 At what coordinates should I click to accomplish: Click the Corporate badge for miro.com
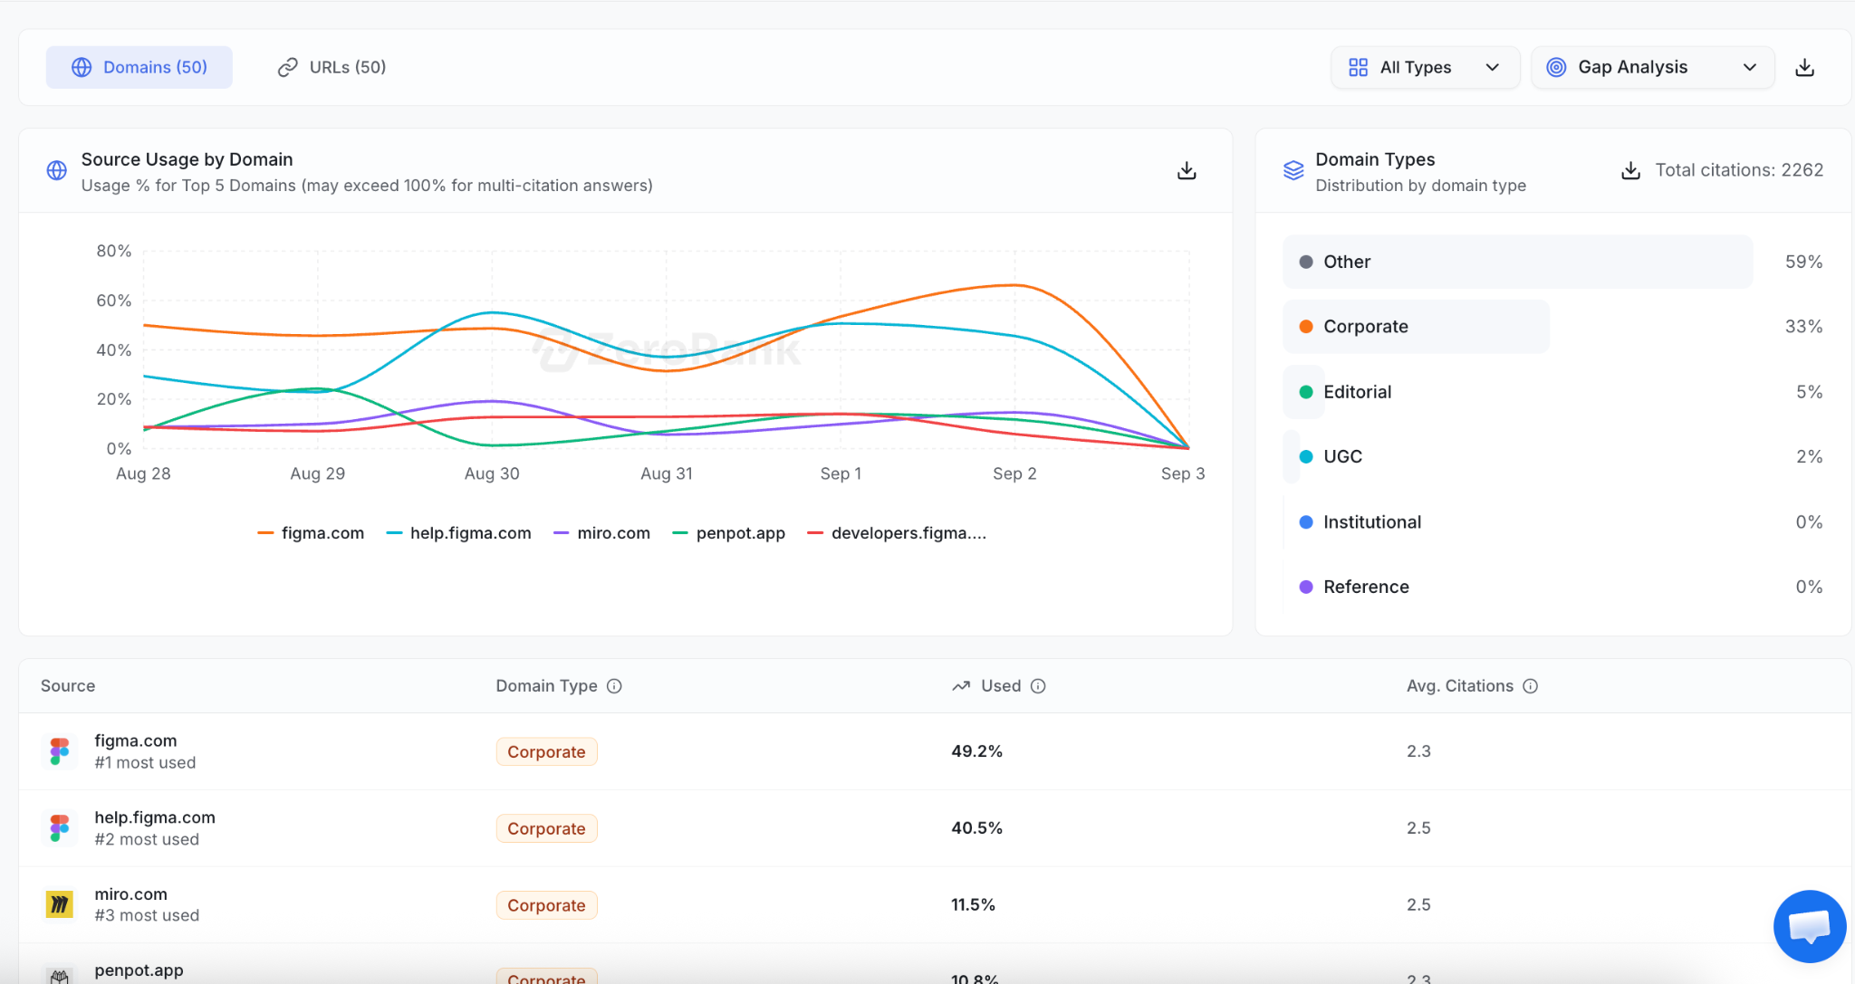click(546, 905)
